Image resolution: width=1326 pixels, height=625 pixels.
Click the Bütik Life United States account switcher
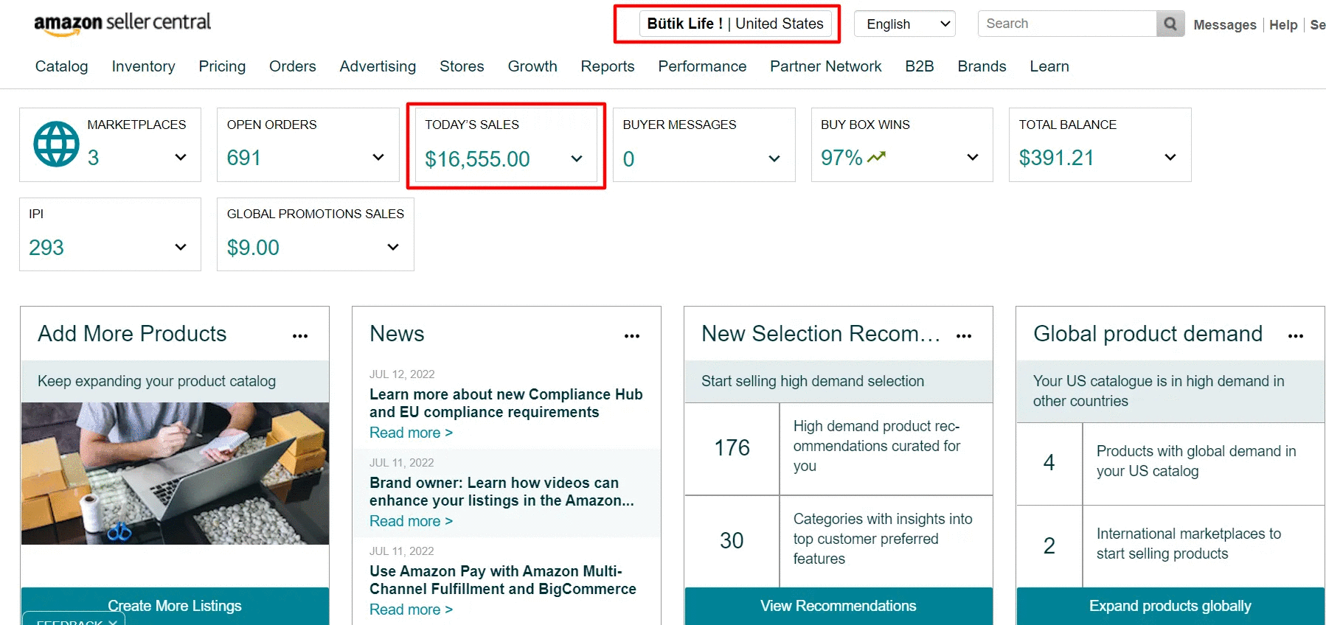click(x=735, y=24)
